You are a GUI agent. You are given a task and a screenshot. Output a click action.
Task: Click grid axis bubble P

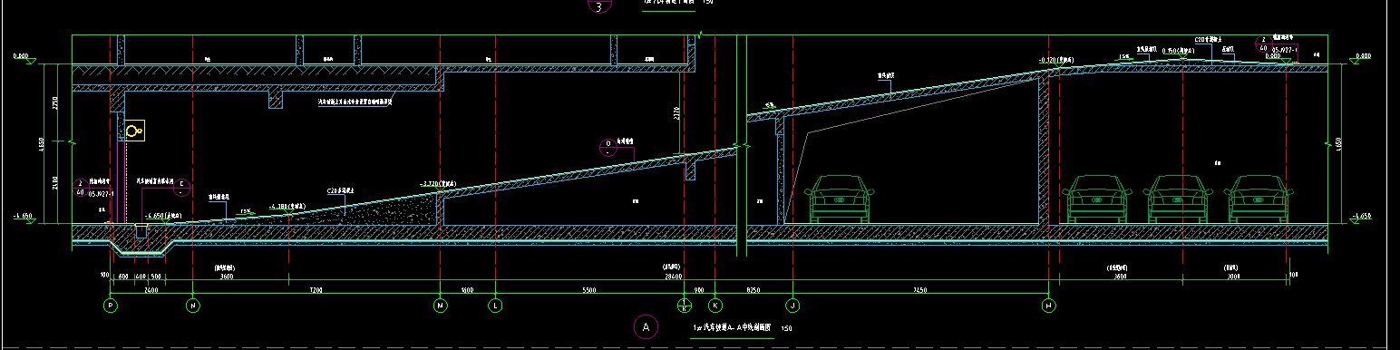111,306
